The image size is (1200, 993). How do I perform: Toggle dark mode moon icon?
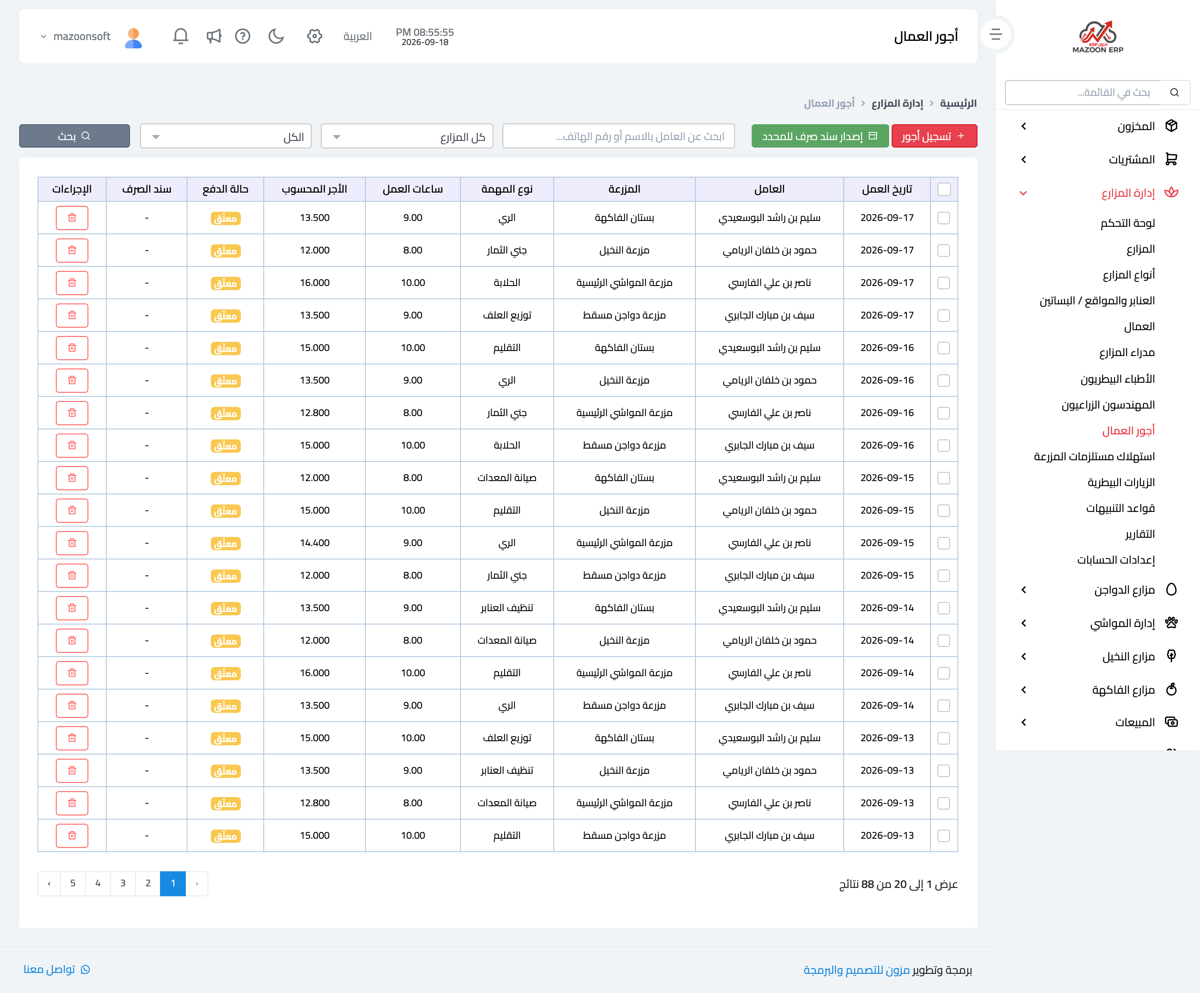(277, 37)
